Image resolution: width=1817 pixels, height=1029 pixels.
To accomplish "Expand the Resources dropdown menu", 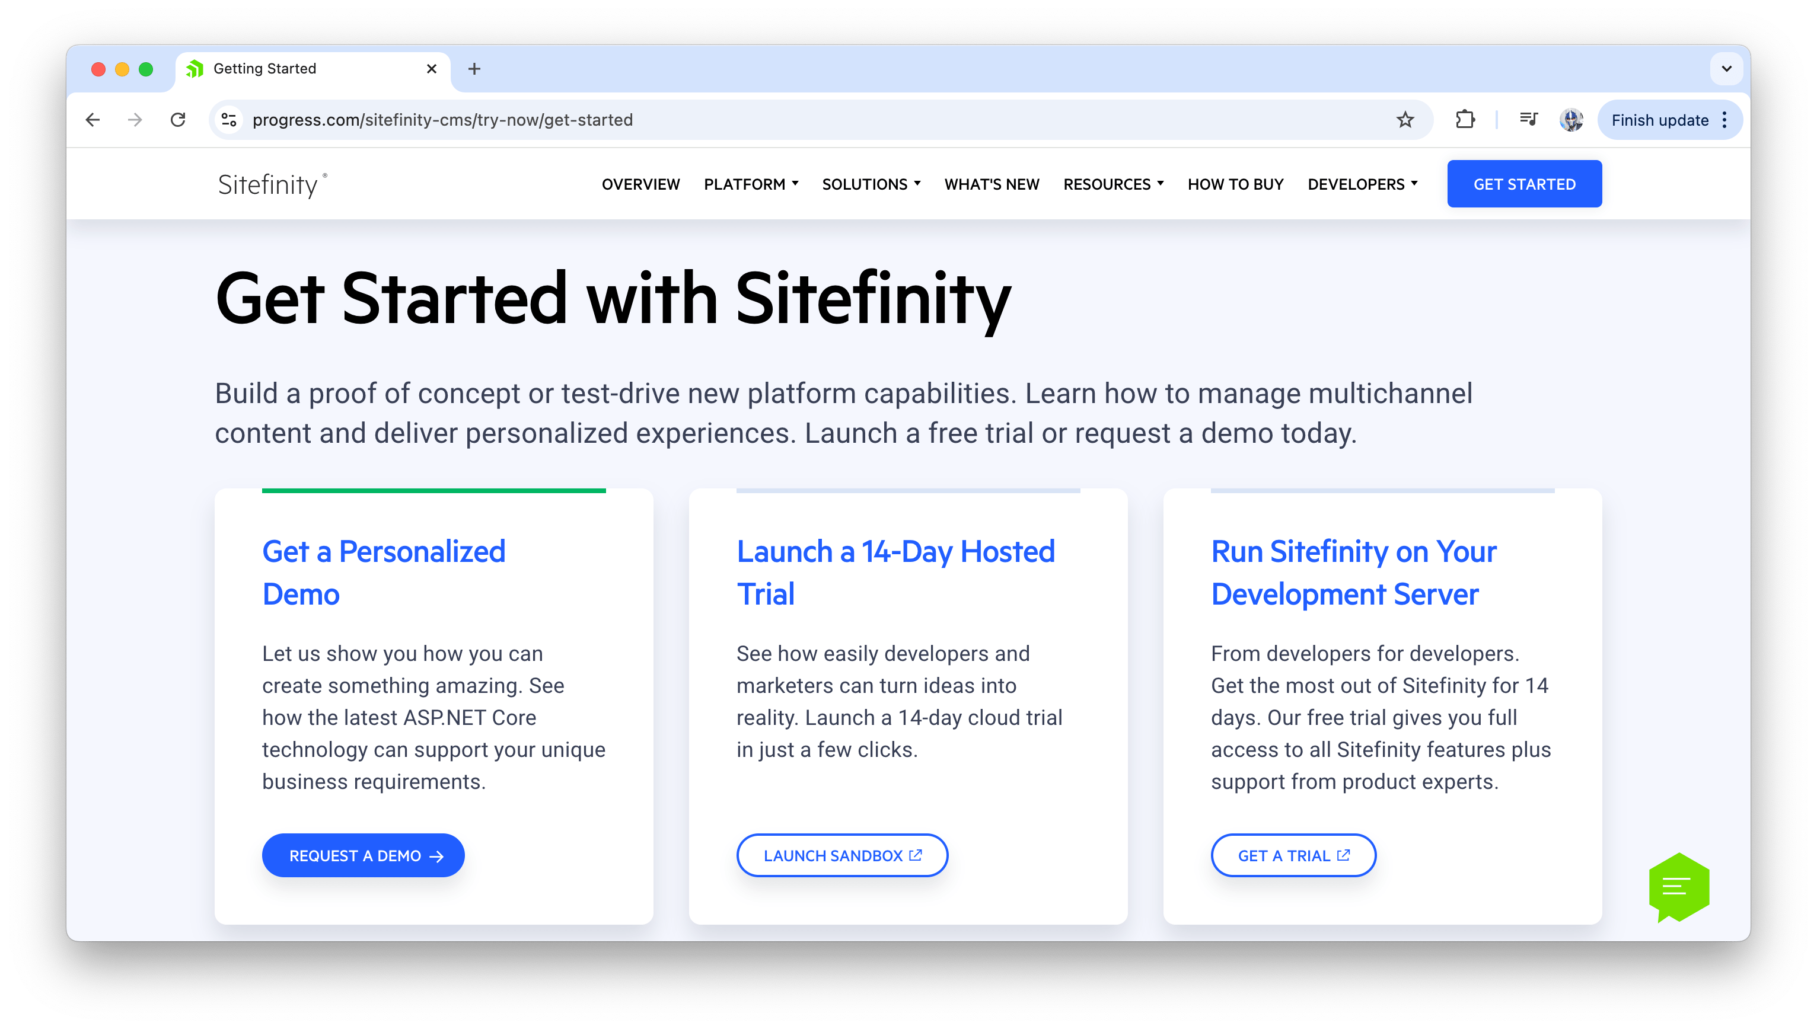I will click(x=1113, y=184).
